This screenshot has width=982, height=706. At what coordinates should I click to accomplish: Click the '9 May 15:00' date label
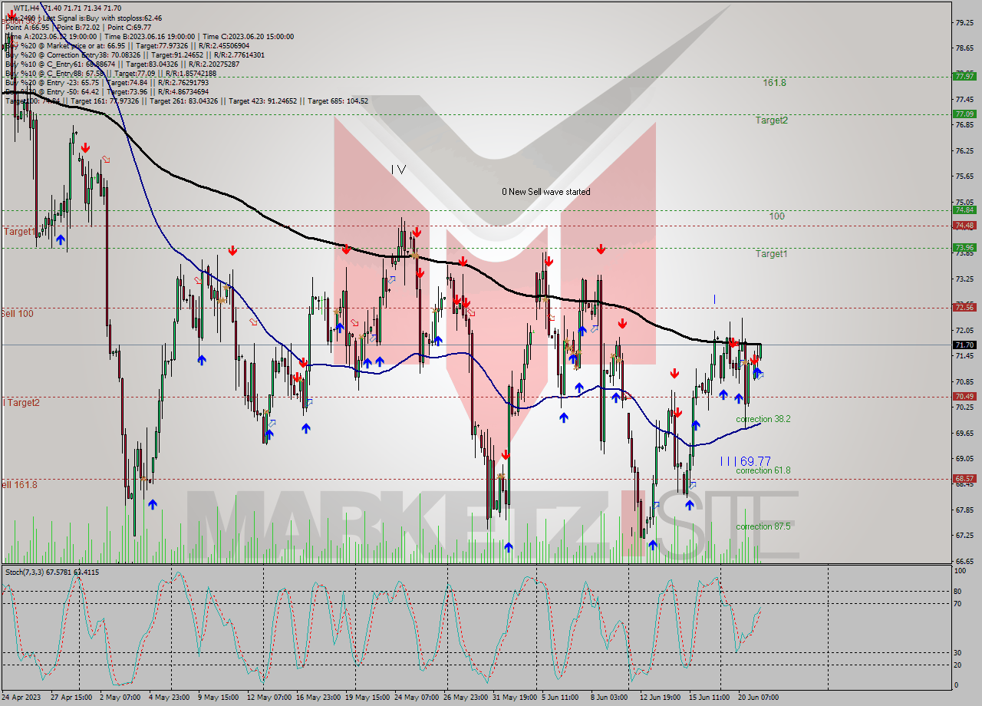pyautogui.click(x=219, y=698)
